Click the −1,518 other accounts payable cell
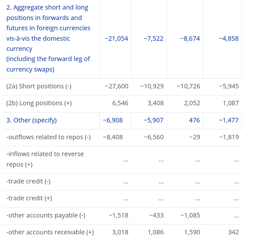 tap(118, 215)
